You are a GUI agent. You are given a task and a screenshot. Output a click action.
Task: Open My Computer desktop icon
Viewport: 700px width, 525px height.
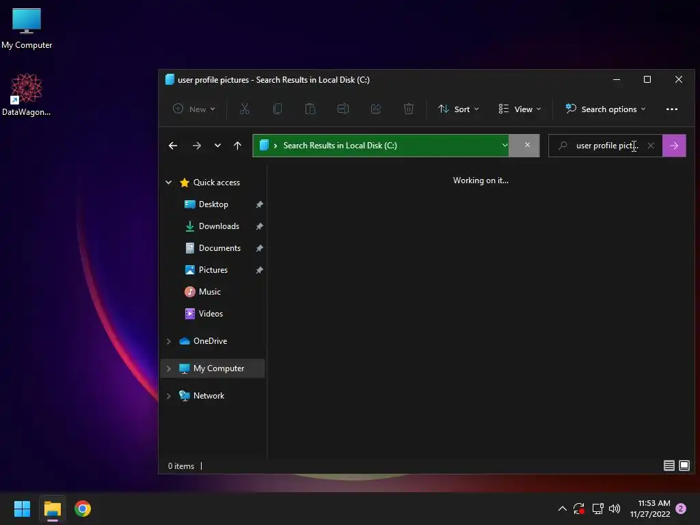tap(27, 29)
